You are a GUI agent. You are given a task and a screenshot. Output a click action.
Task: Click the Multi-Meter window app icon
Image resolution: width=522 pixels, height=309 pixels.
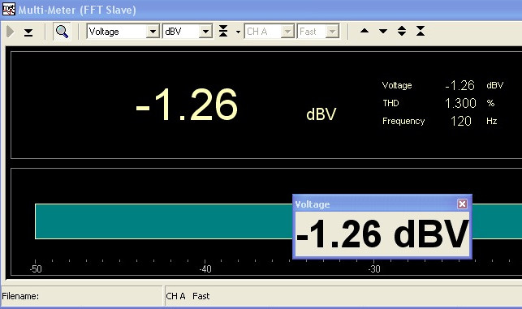tap(9, 9)
